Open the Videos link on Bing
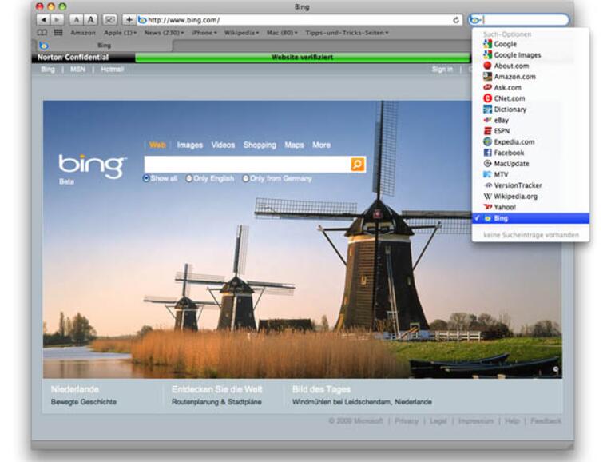615x462 pixels. (x=223, y=145)
